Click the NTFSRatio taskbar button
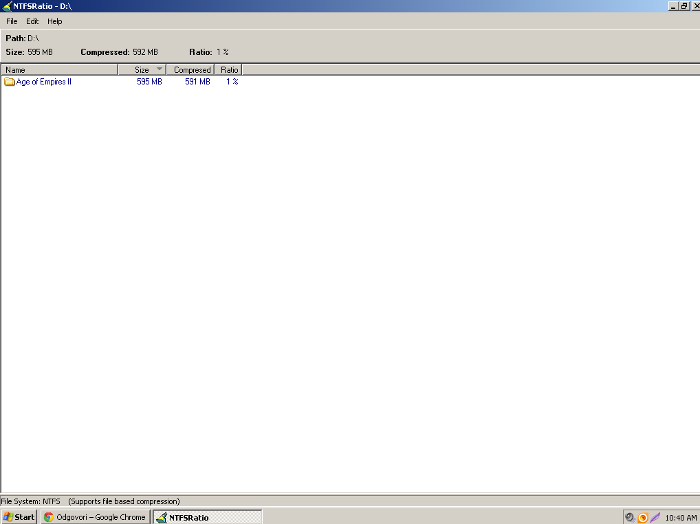This screenshot has width=700, height=524. click(x=208, y=517)
